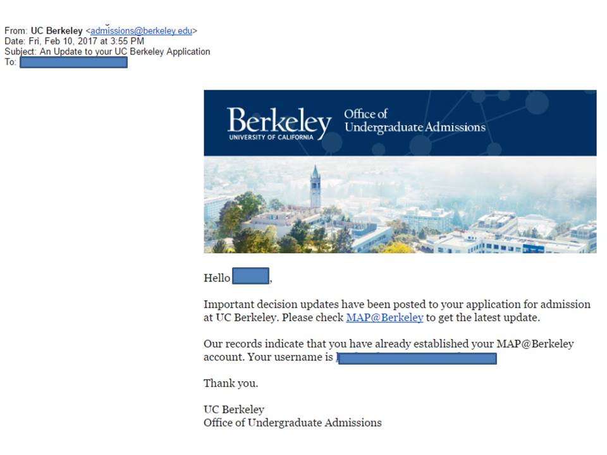
Task: Click the 'From:' label in header
Action: click(x=16, y=30)
